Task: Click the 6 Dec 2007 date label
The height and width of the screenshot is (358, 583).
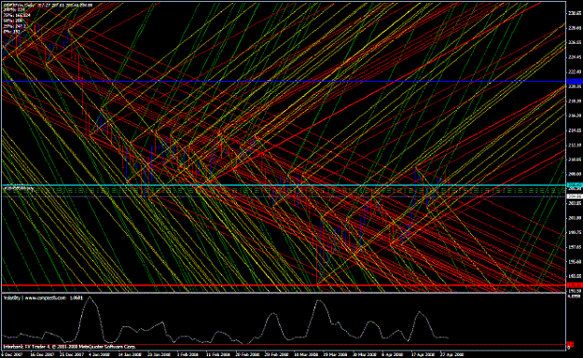Action: (x=12, y=354)
